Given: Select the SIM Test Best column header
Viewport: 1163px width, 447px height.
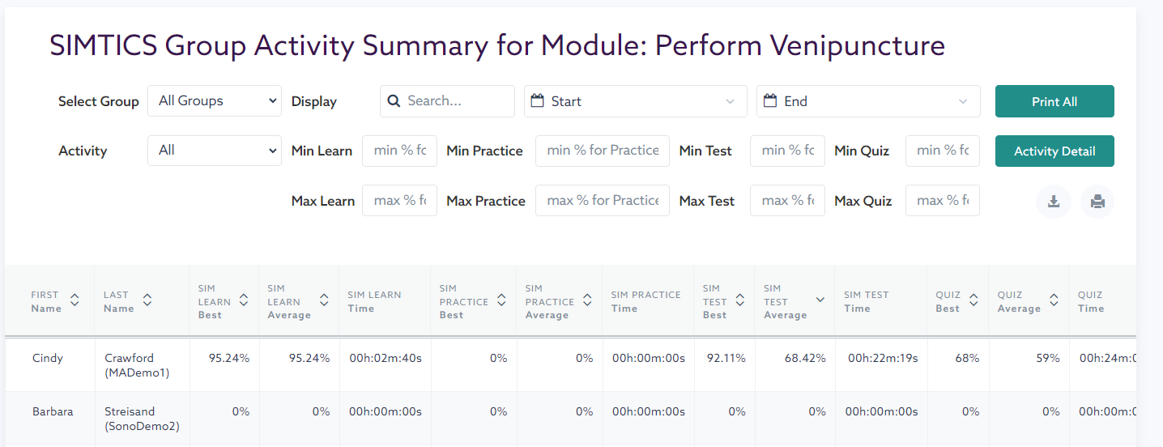Looking at the screenshot, I should [714, 301].
